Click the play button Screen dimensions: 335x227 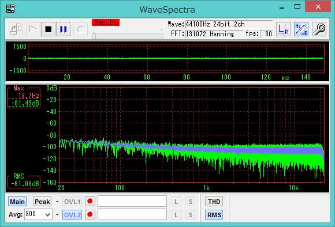[x=33, y=29]
